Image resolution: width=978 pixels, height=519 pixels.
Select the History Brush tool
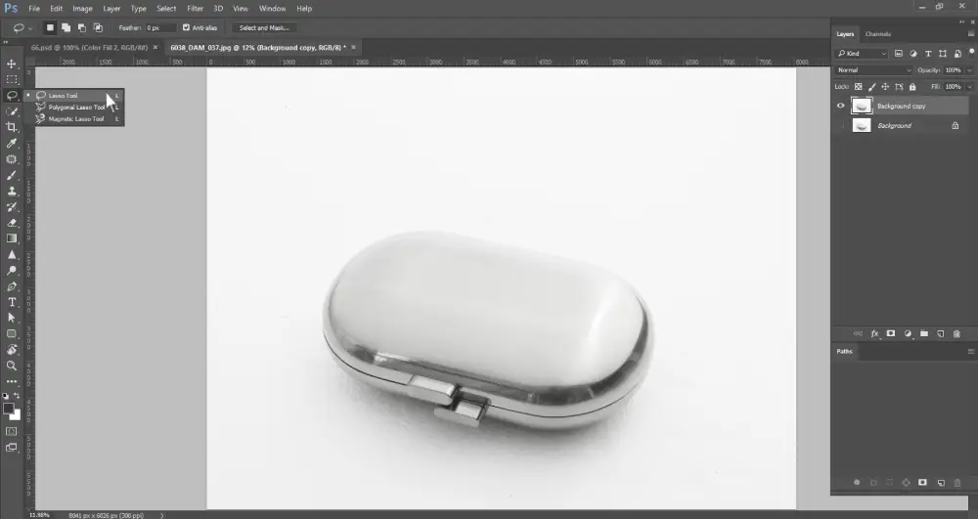(x=12, y=207)
